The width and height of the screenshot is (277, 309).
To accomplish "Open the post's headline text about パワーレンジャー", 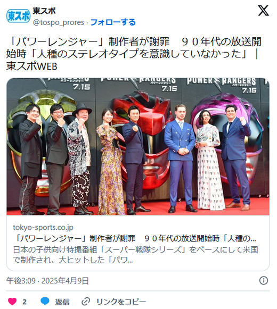I will click(x=134, y=54).
